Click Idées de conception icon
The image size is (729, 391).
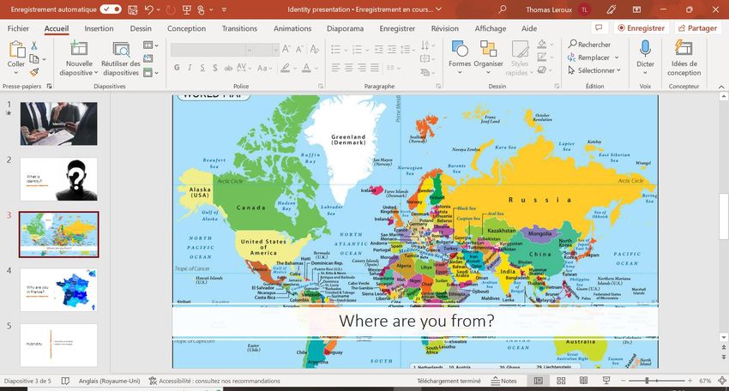[x=684, y=48]
